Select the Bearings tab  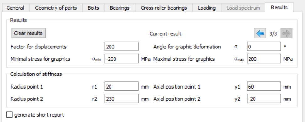point(120,8)
